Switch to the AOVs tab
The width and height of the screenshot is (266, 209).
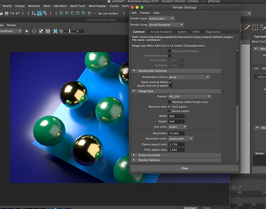[196, 32]
